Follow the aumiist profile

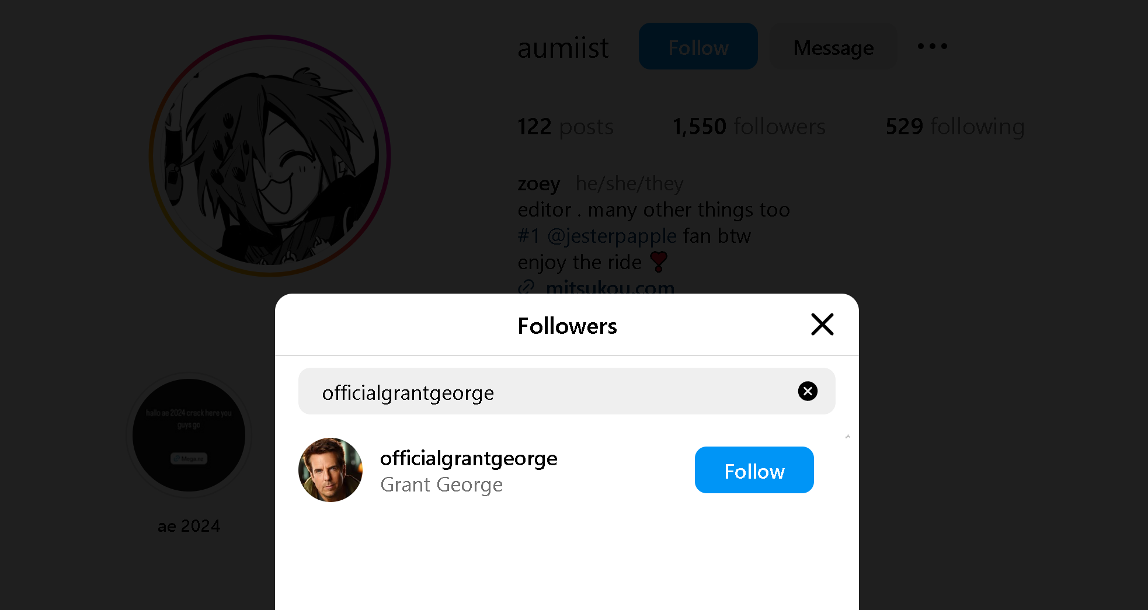pyautogui.click(x=698, y=46)
